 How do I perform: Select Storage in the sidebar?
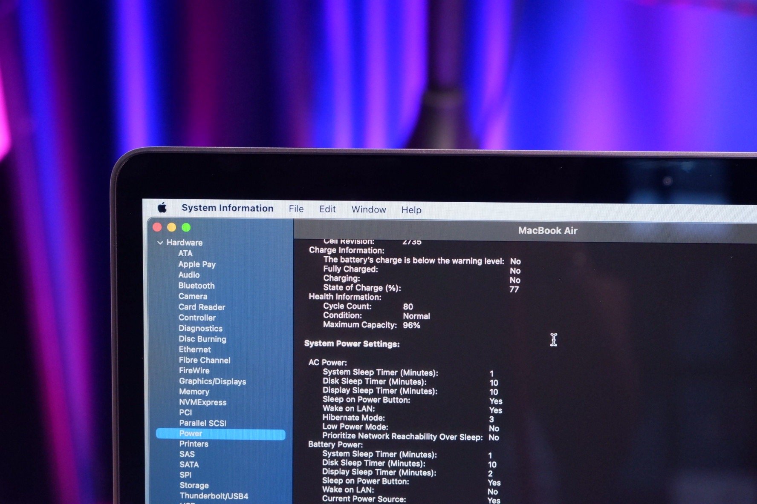point(194,486)
